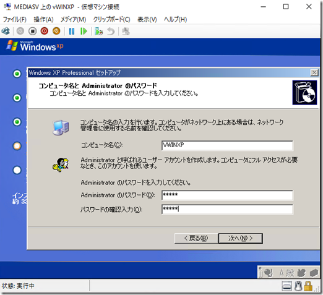The width and height of the screenshot is (323, 295).
Task: Open the ヘルプ(H) menu
Action: 176,20
